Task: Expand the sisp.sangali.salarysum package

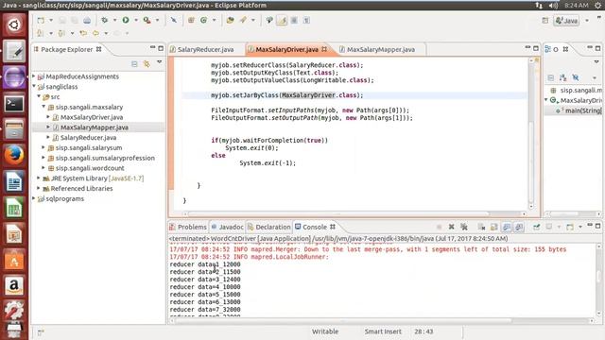Action: coord(43,147)
